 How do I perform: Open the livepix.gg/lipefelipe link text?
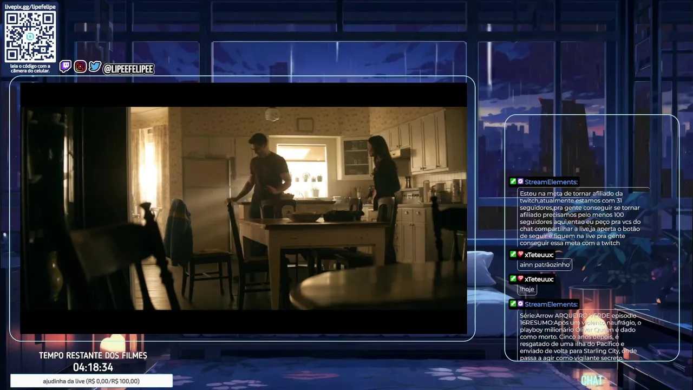pos(30,6)
